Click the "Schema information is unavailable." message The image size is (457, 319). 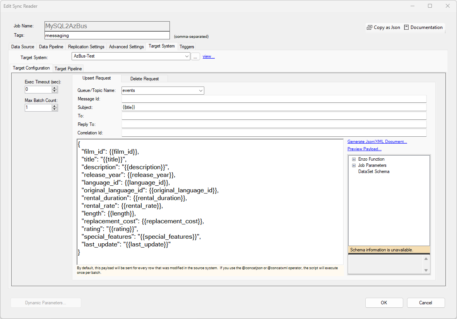[x=382, y=250]
